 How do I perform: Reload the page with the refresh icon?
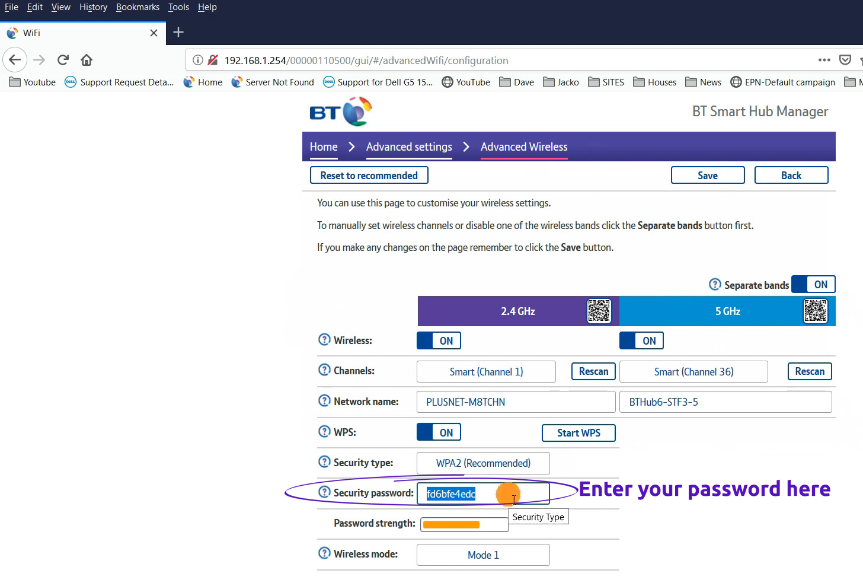[63, 60]
